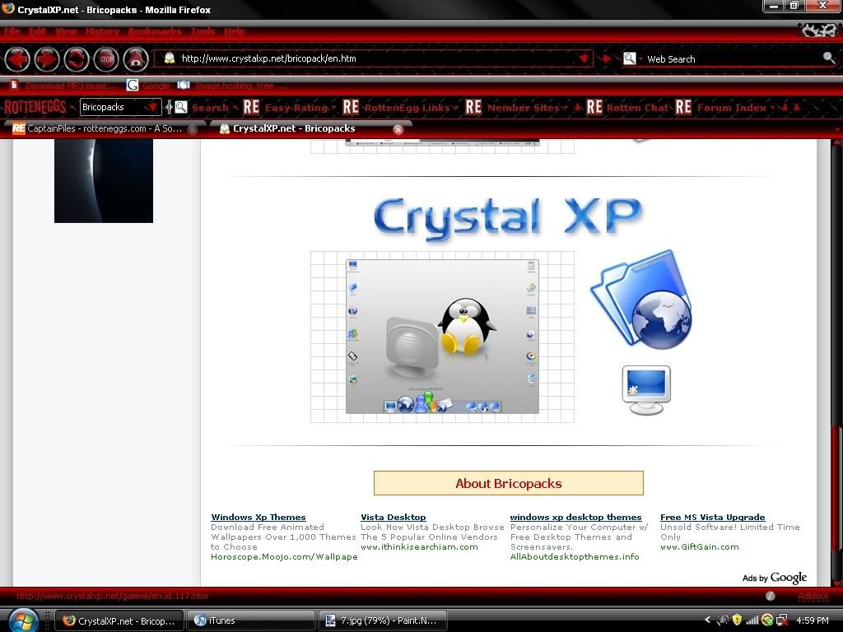Image resolution: width=843 pixels, height=632 pixels.
Task: Click the grey round status bar icon
Action: (x=771, y=596)
